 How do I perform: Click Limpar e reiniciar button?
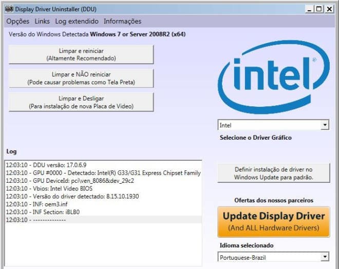[x=81, y=54]
